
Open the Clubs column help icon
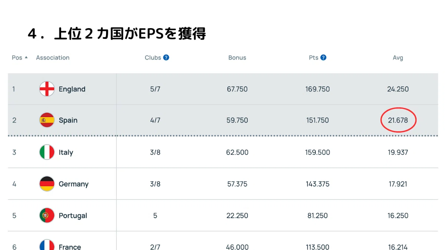pos(166,57)
